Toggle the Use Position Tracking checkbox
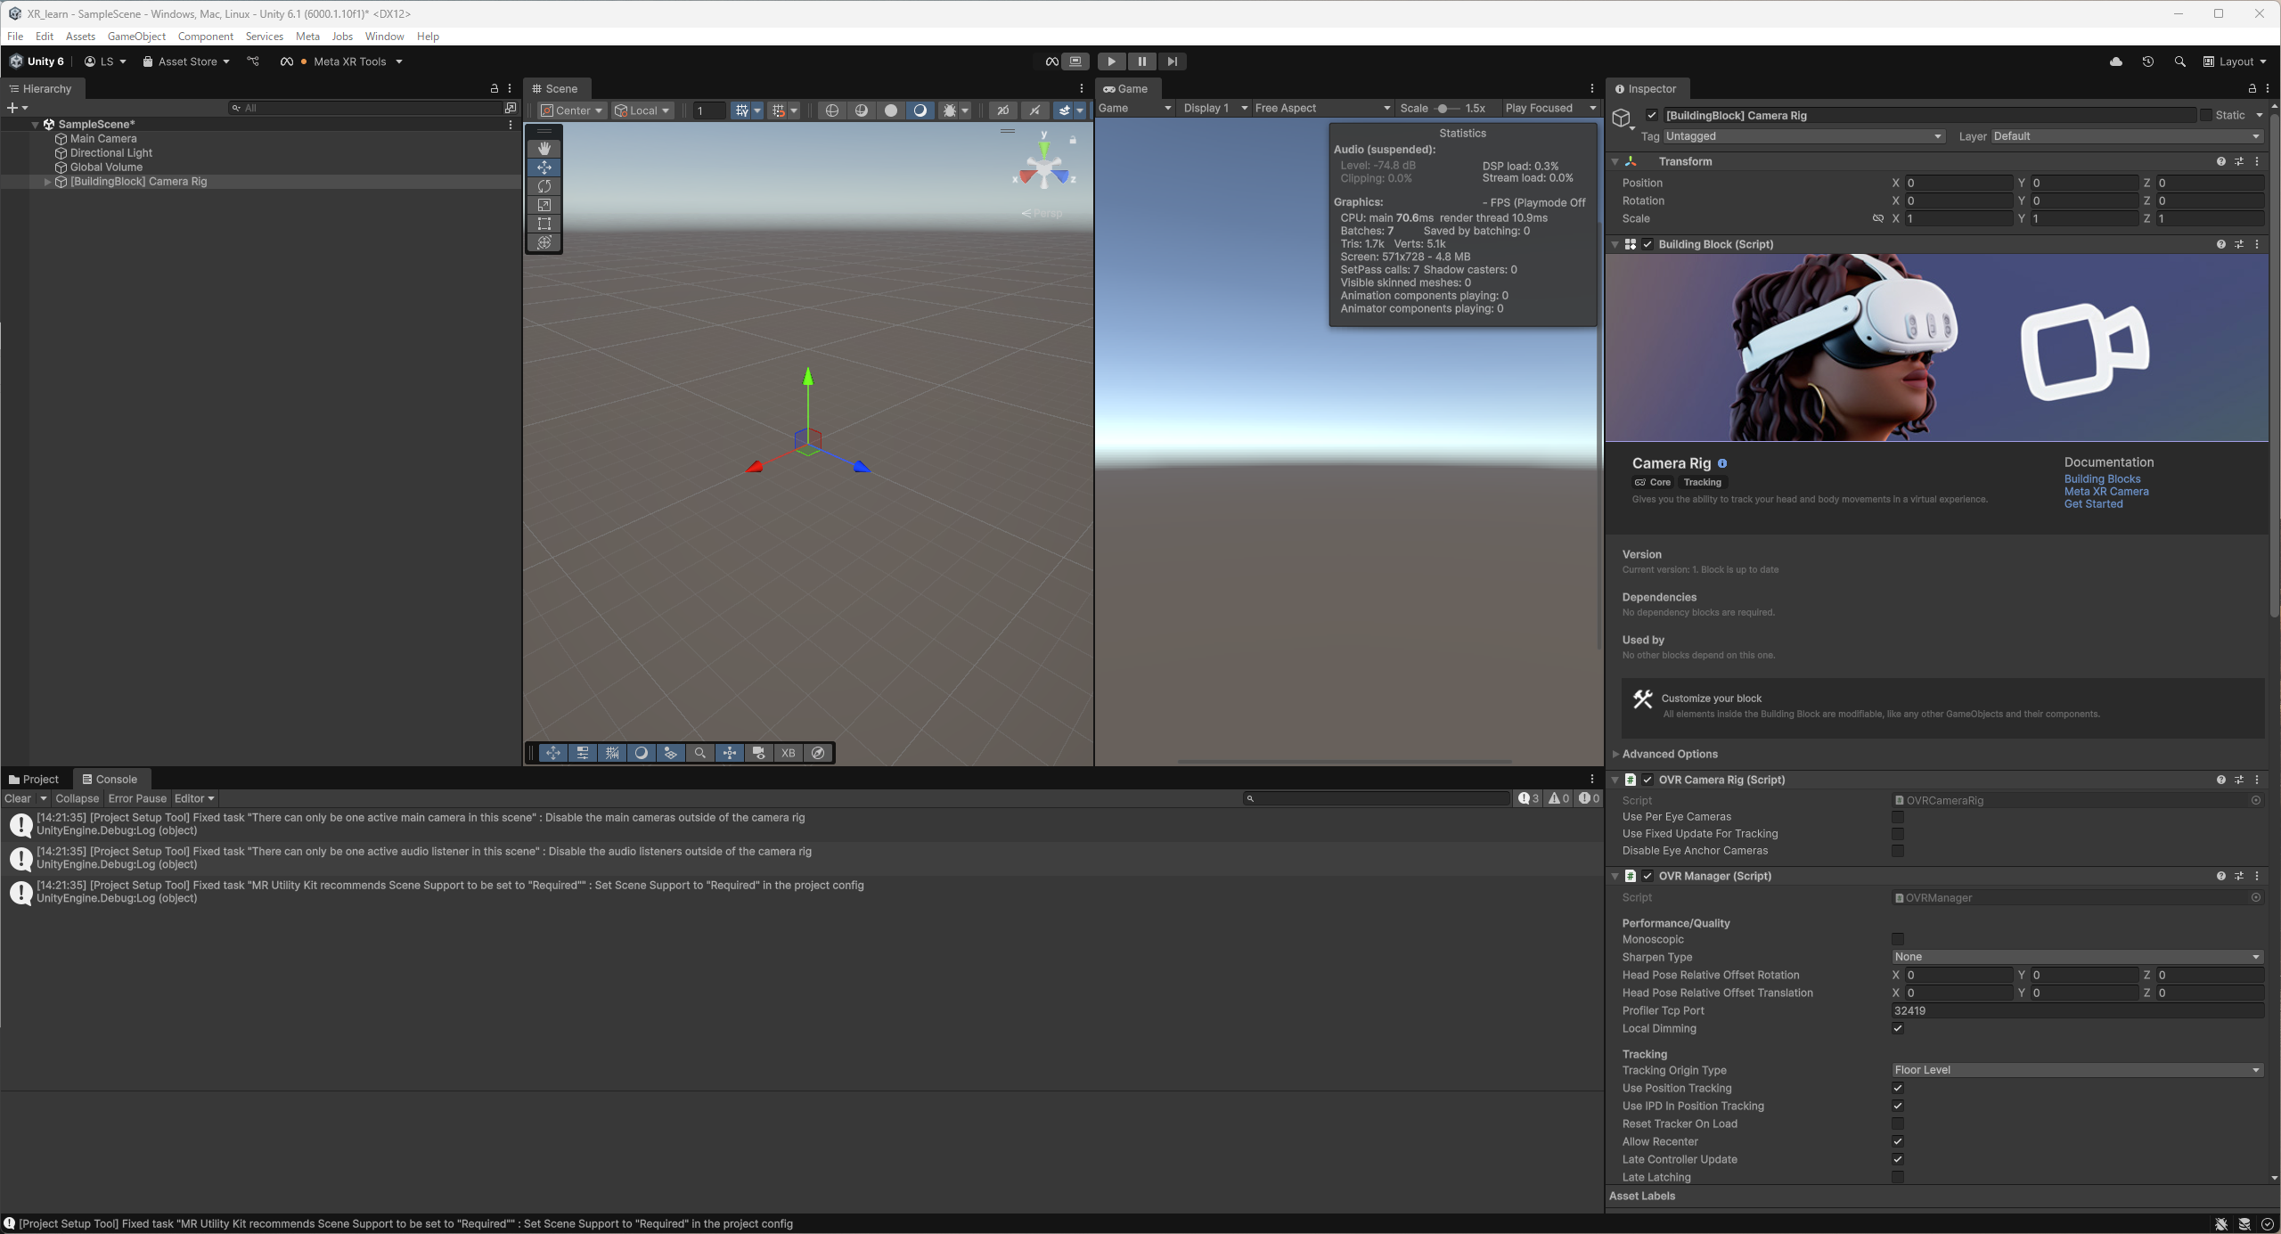 point(1898,1088)
